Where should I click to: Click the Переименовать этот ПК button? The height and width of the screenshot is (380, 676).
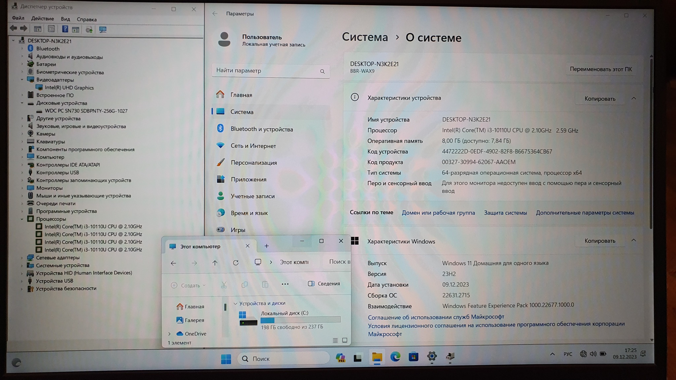601,69
